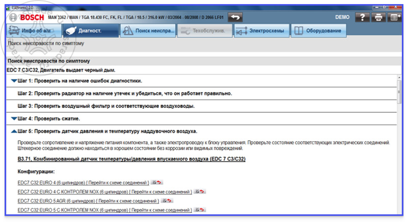
Task: Click diagram icon after EURO 4 NOX link
Action: tap(200, 192)
